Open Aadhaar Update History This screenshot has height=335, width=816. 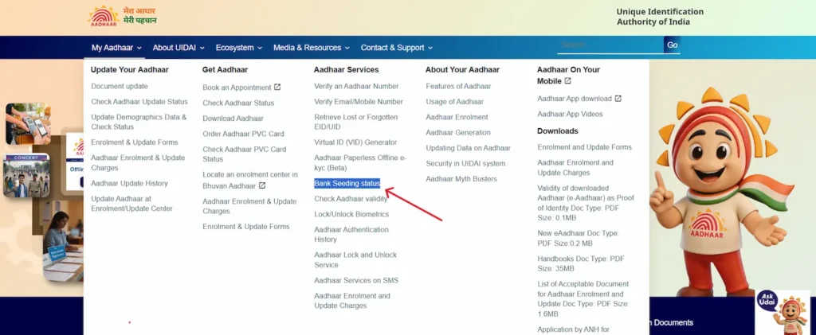coord(129,183)
